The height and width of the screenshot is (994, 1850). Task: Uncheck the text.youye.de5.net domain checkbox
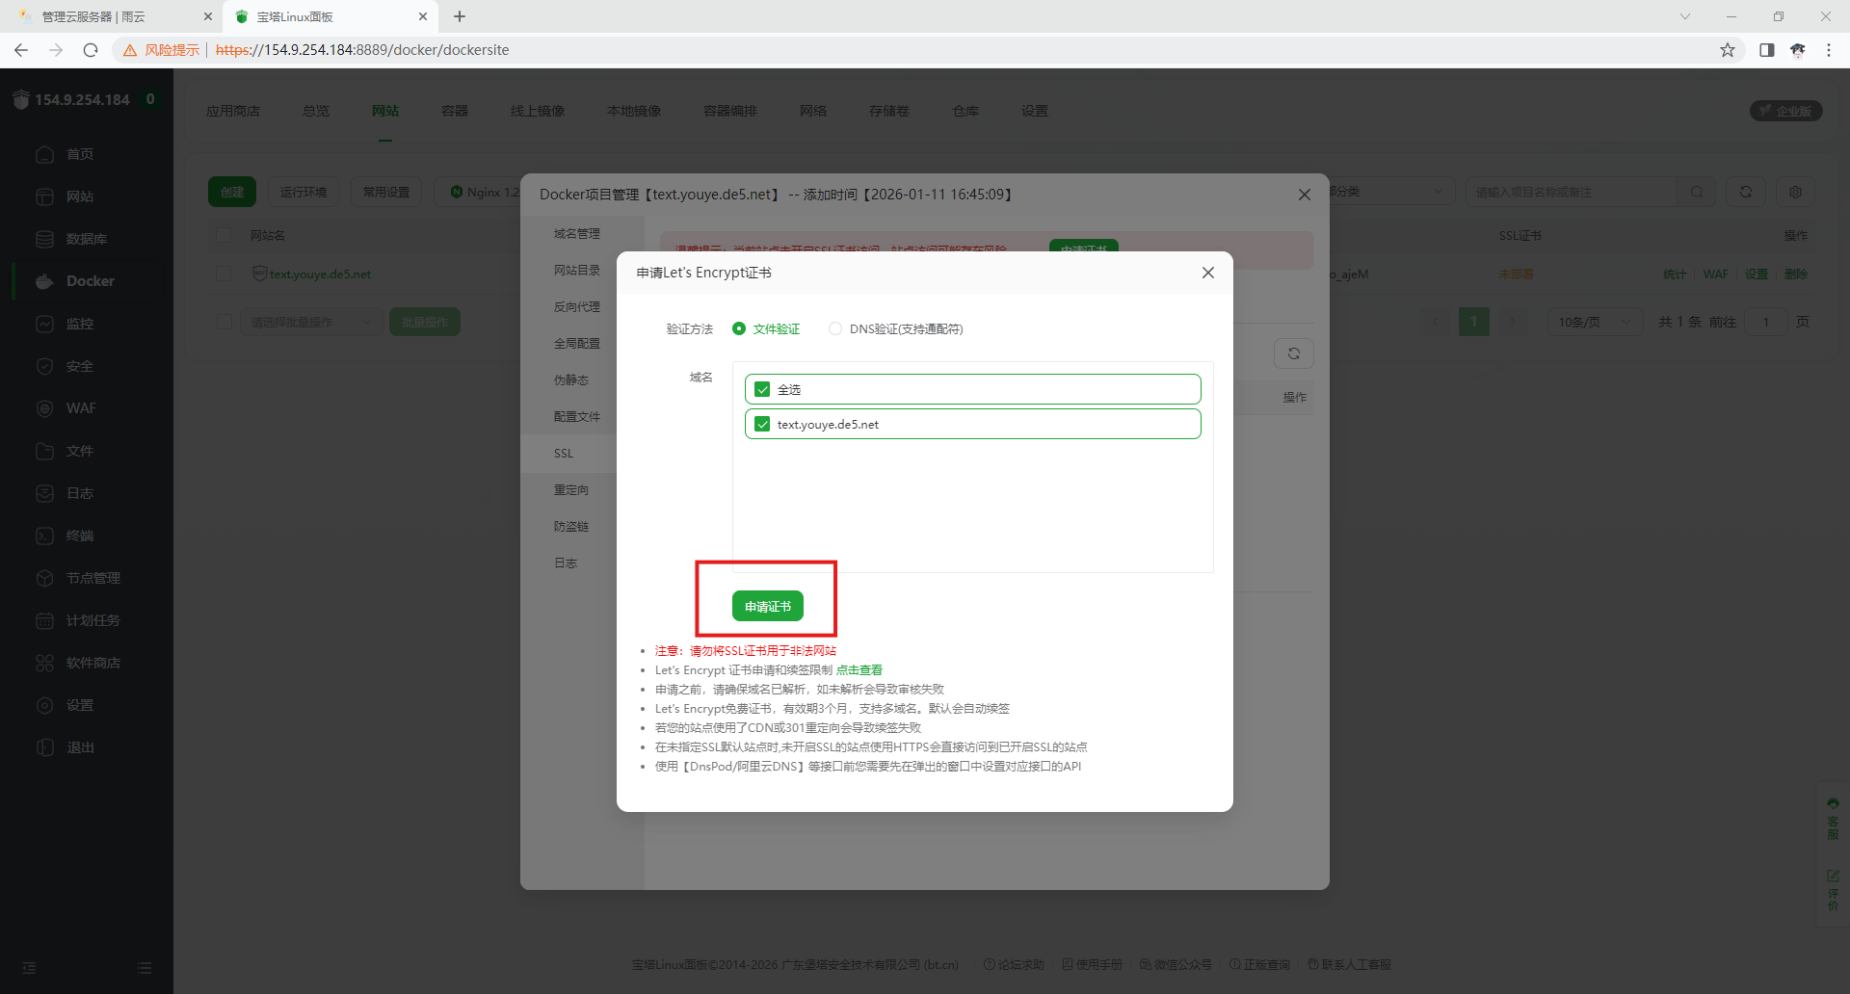[x=762, y=424]
